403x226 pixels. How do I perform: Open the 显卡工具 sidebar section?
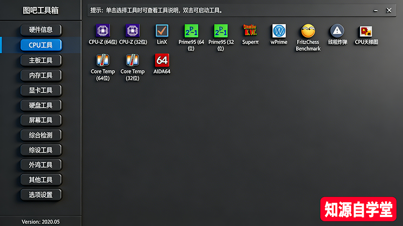pyautogui.click(x=41, y=90)
